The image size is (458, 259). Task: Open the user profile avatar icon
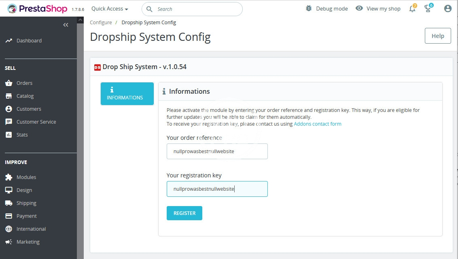(447, 8)
